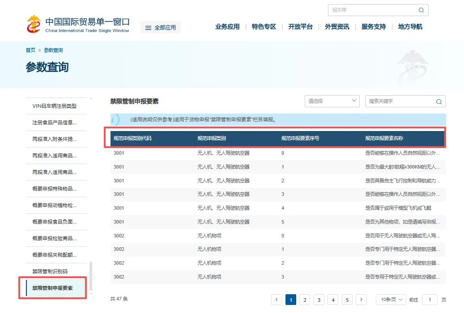Open 地方导航 menu

(410, 27)
